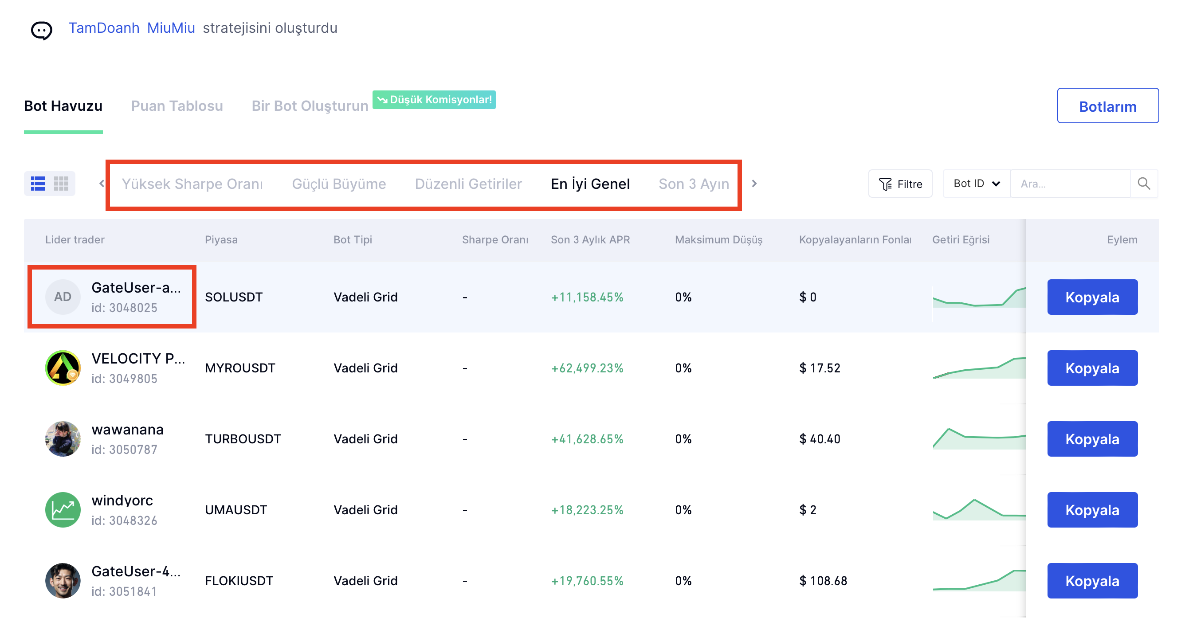Click the VELOCITY P... trader avatar
The image size is (1185, 618).
pos(63,368)
